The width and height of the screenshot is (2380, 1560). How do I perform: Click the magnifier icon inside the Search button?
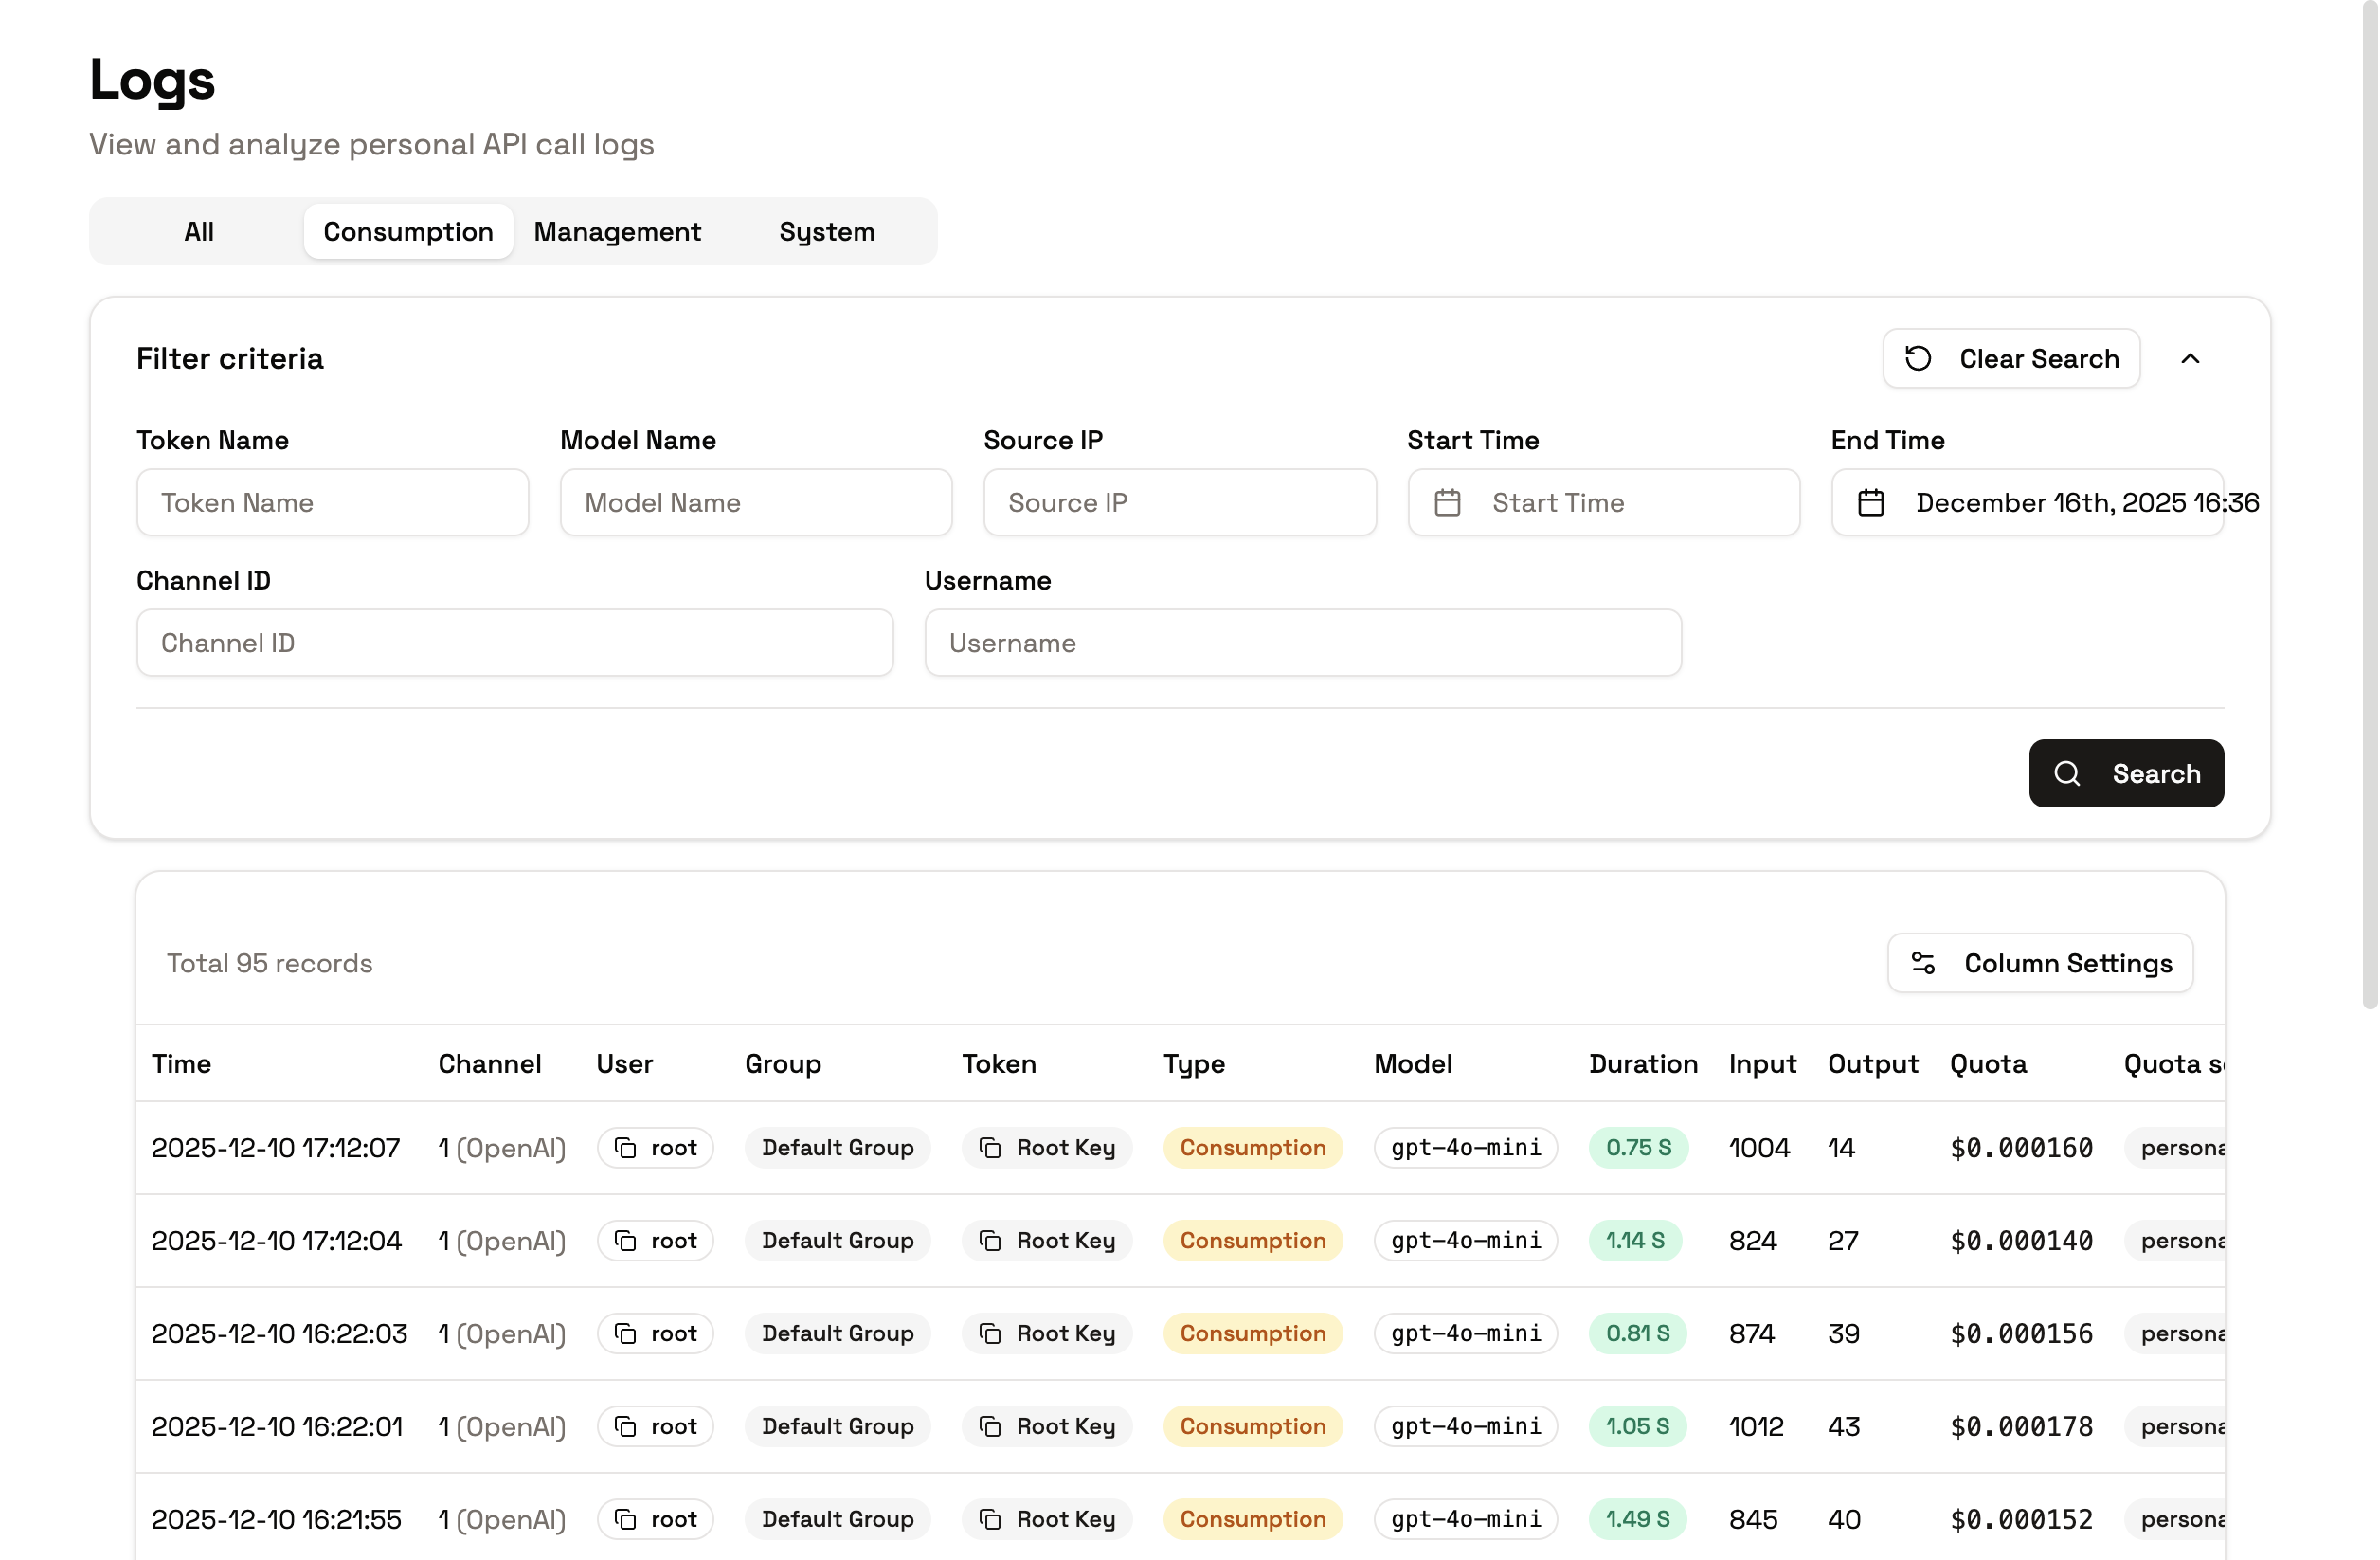click(2068, 773)
